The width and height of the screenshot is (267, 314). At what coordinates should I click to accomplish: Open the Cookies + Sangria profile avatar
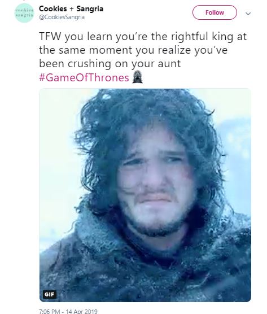(24, 13)
